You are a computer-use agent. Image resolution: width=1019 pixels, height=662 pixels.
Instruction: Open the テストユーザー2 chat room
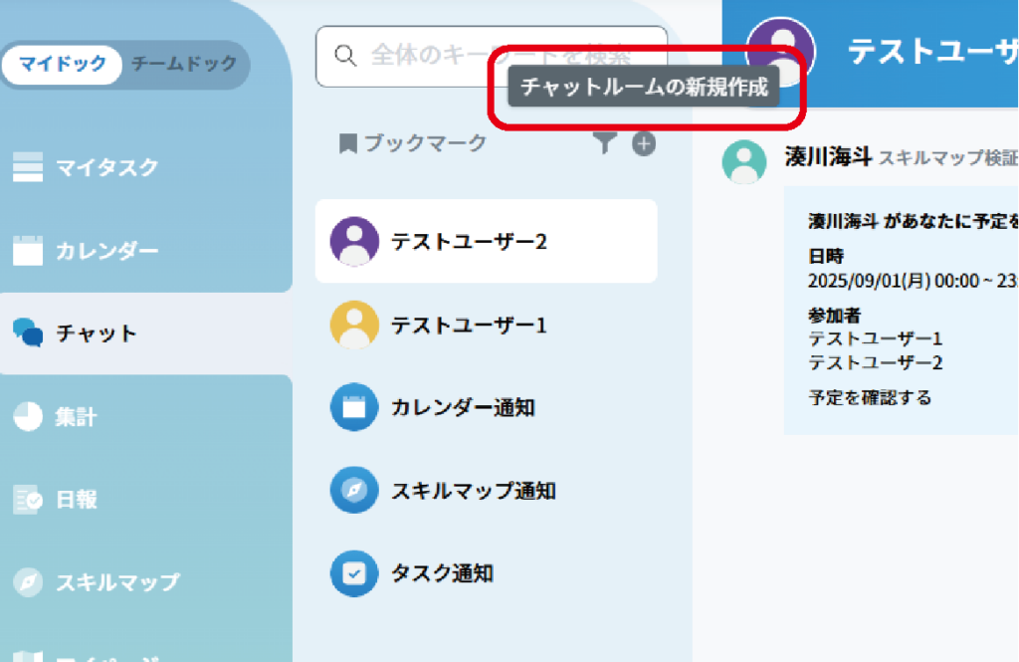click(486, 241)
